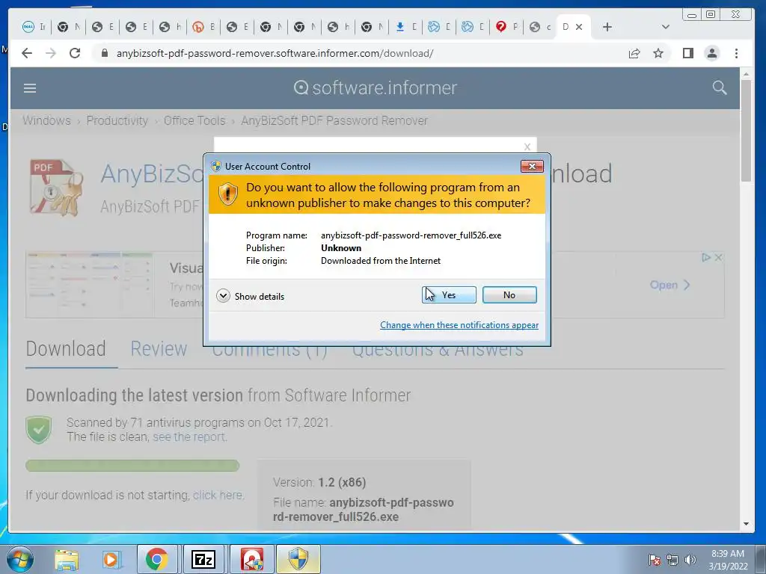
Task: Open Action Center flag in tray
Action: tap(655, 560)
